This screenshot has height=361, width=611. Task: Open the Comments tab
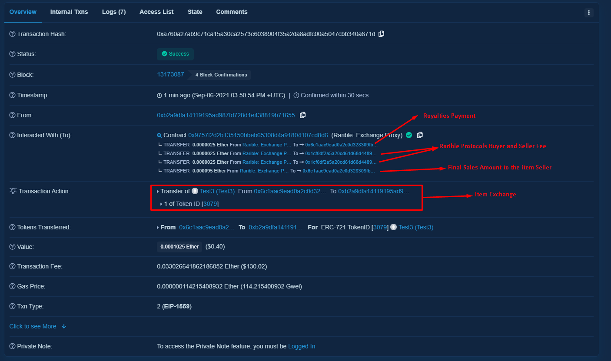point(232,12)
